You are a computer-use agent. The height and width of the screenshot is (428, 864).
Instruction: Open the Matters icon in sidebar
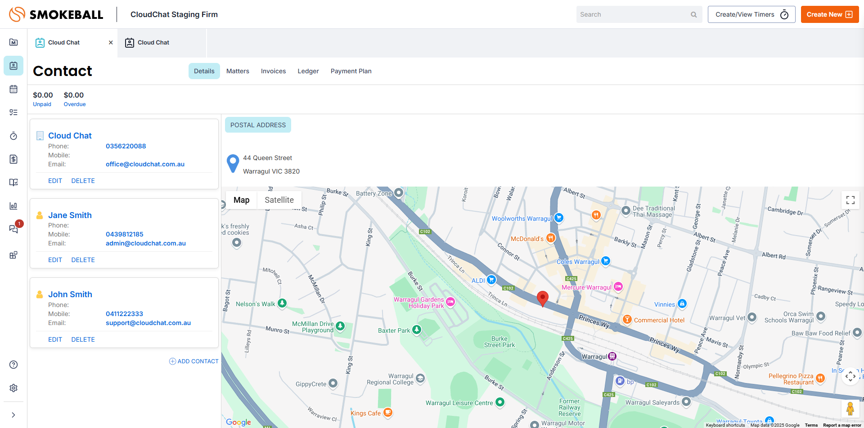click(13, 42)
